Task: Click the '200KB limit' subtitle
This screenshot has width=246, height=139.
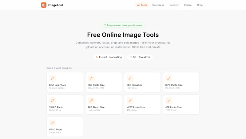Action: [171, 110]
